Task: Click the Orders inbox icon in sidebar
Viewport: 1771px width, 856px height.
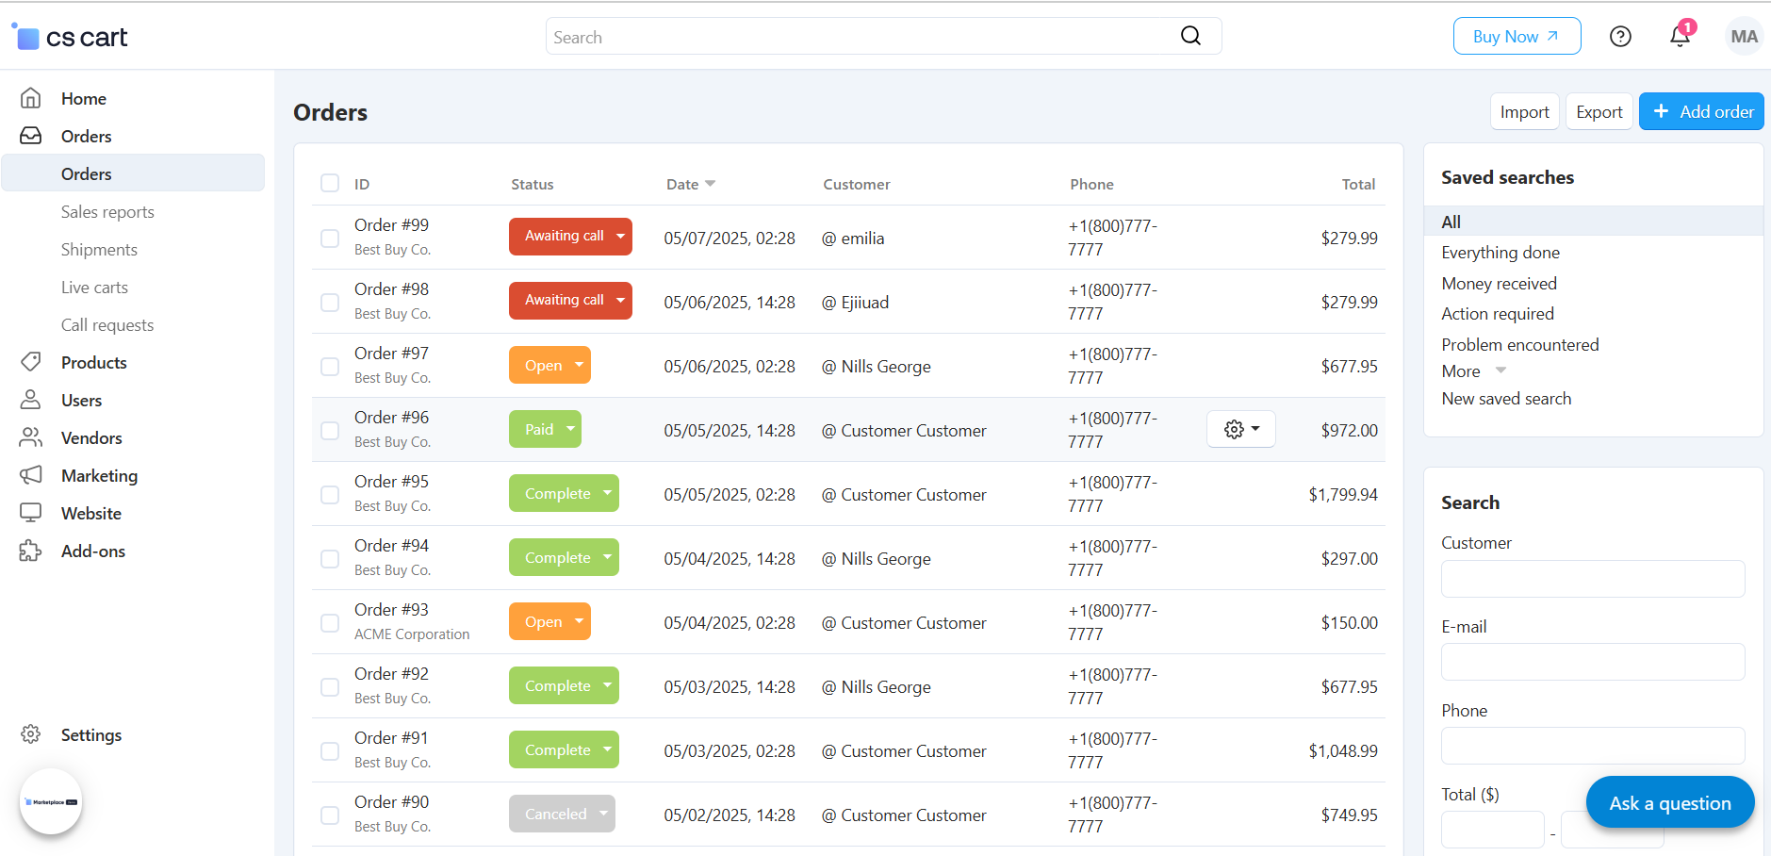Action: (x=31, y=136)
